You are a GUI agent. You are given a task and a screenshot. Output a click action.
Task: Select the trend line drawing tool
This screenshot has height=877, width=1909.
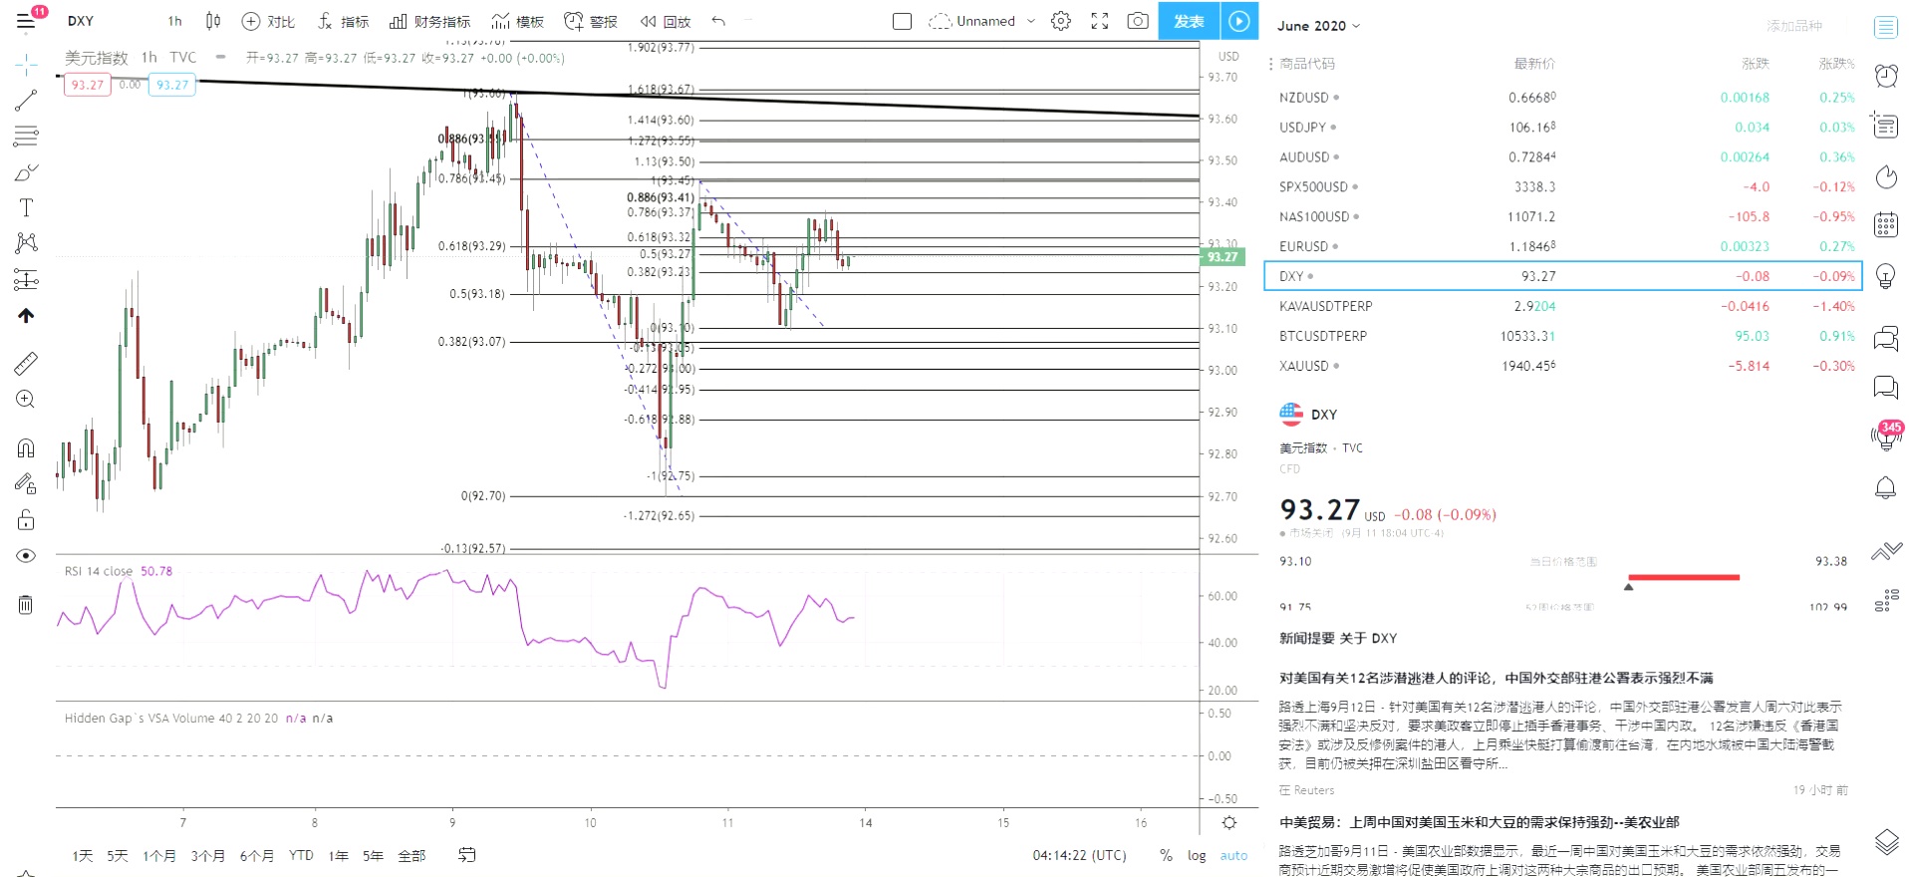pos(26,100)
